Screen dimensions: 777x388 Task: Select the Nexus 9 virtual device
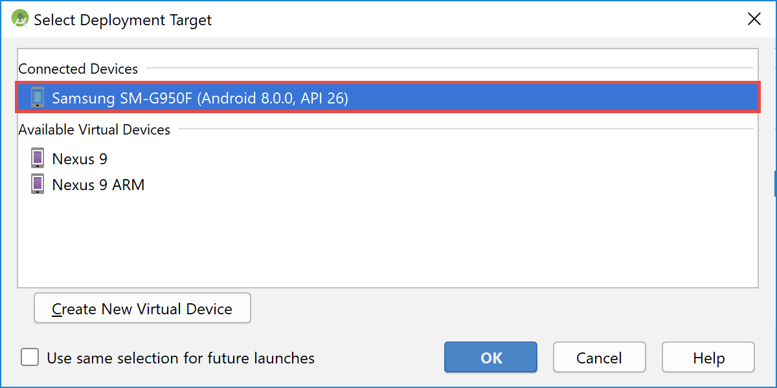pyautogui.click(x=388, y=158)
